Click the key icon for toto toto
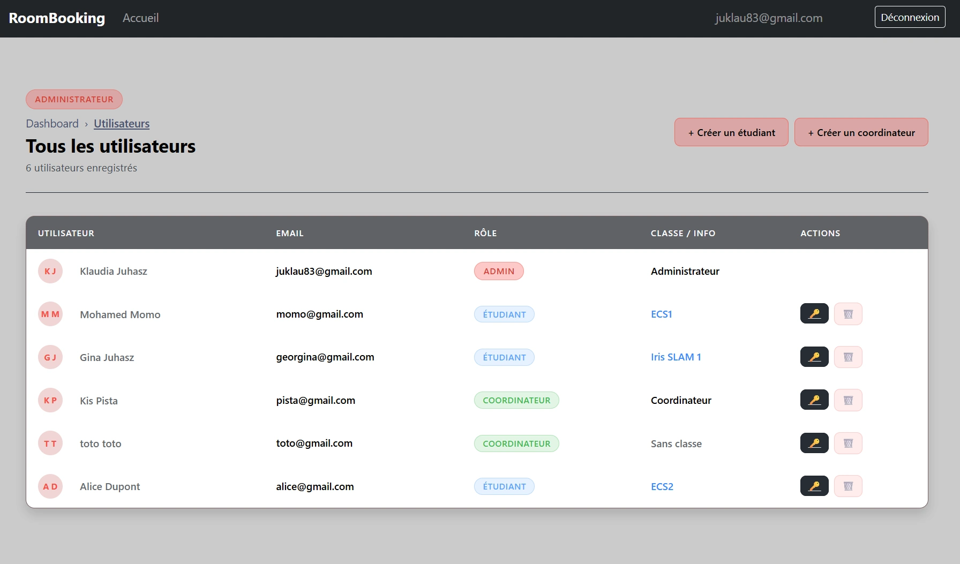Screen dimensions: 960x564 814,443
